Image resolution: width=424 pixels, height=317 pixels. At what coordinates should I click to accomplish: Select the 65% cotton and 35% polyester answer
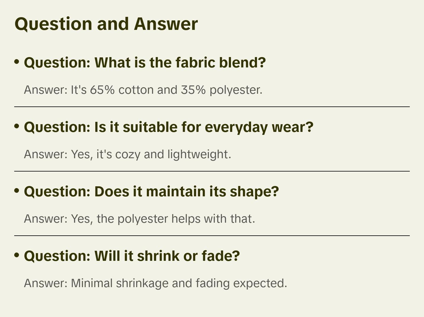(143, 90)
